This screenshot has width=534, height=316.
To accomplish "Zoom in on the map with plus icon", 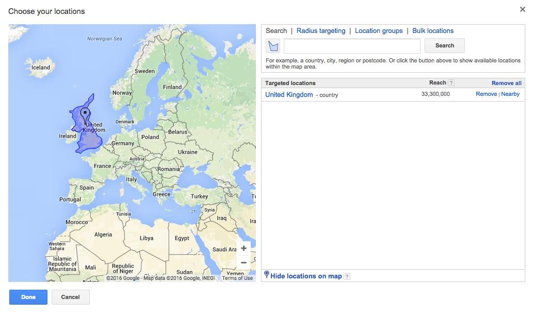I will [243, 248].
